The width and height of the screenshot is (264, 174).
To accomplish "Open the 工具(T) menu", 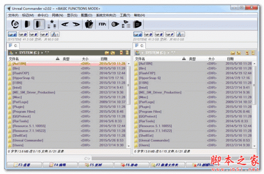I will pos(125,15).
